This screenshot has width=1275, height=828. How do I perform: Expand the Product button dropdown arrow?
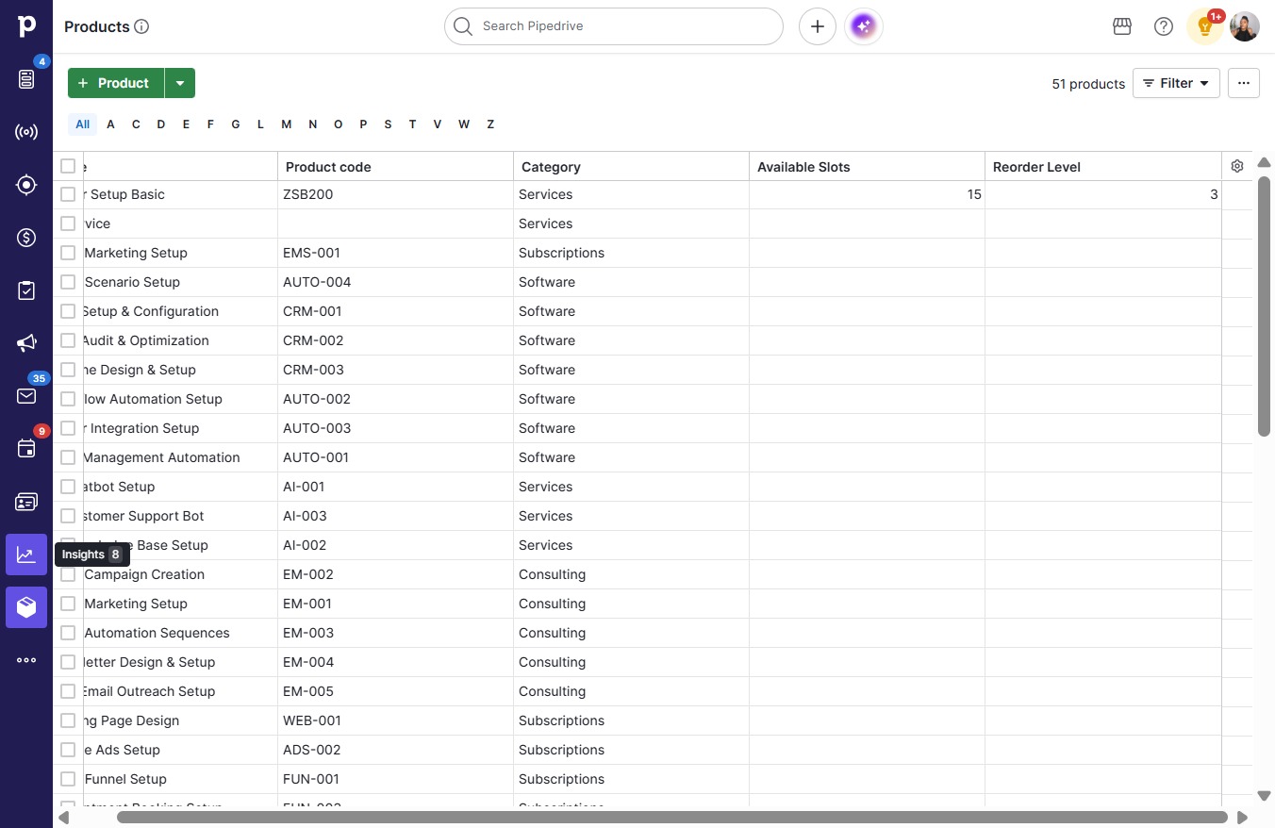(x=180, y=83)
